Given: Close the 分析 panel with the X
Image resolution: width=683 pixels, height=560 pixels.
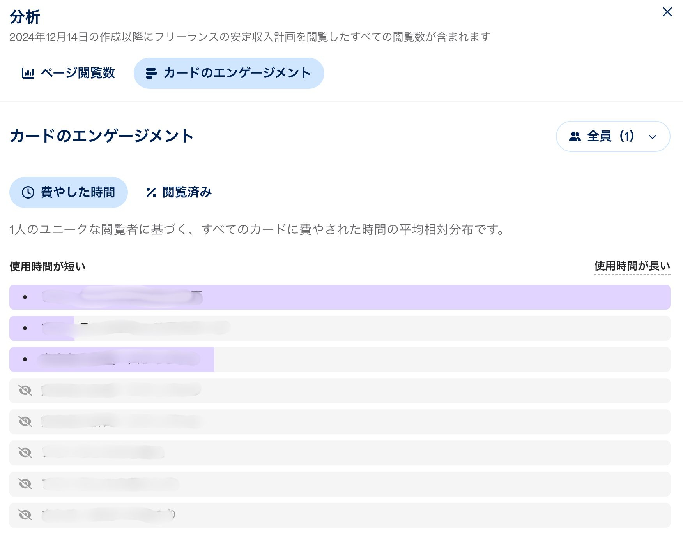Looking at the screenshot, I should coord(667,12).
